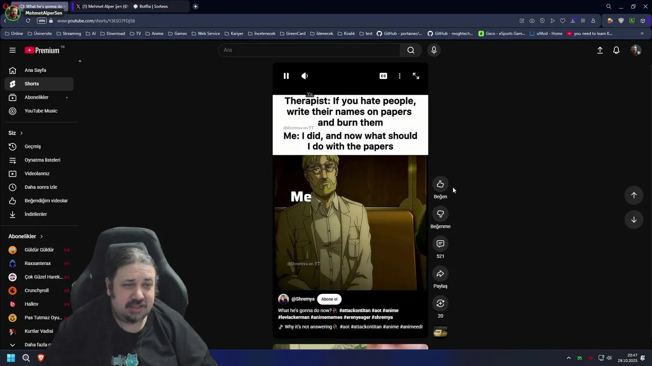Screen dimensions: 652x366
Task: Show hidden system tray icons
Action: [568, 358]
